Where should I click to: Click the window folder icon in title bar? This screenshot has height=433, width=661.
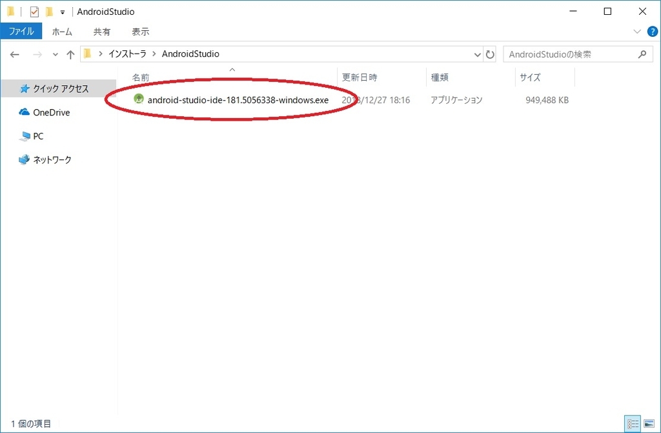11,12
